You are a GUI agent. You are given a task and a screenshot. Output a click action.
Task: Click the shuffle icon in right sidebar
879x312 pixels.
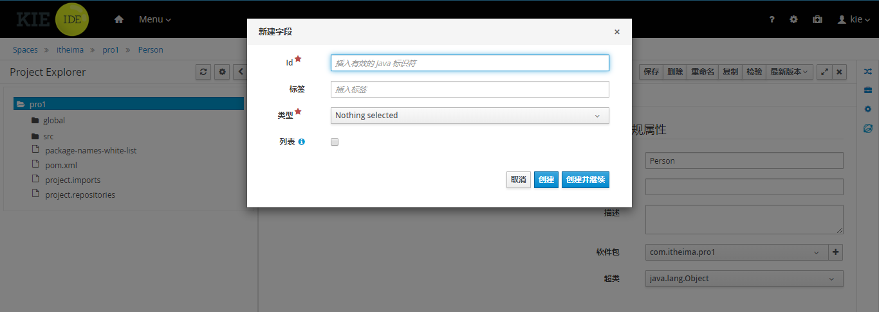click(867, 71)
